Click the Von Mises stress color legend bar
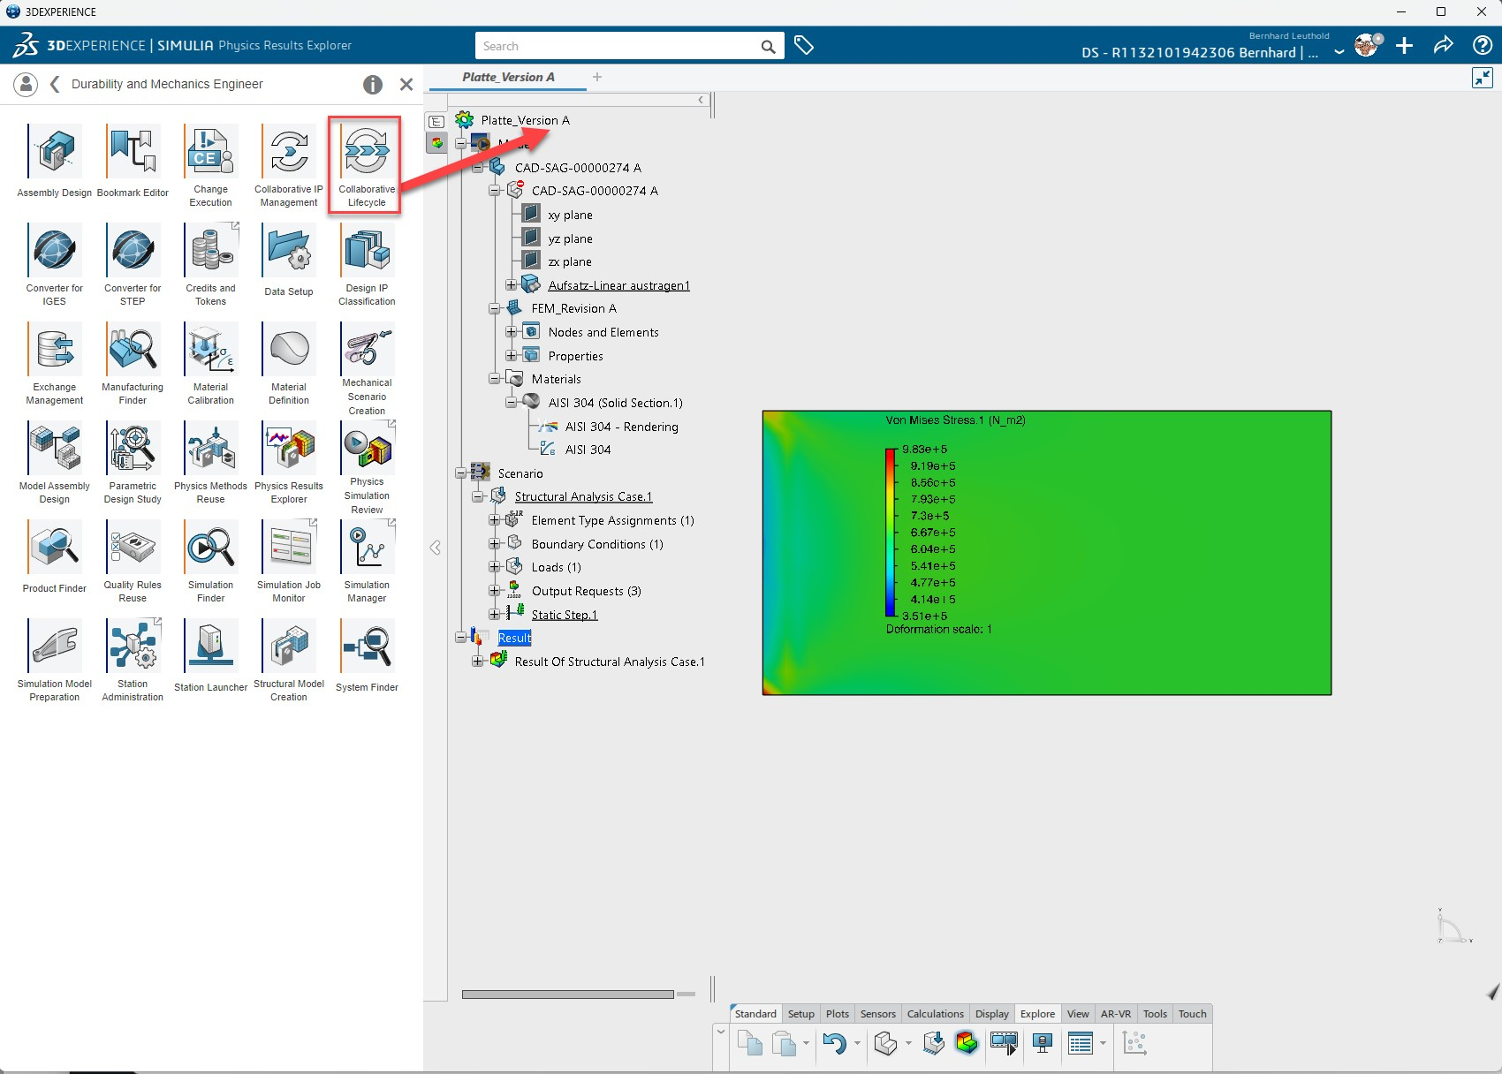1502x1074 pixels. coord(891,532)
